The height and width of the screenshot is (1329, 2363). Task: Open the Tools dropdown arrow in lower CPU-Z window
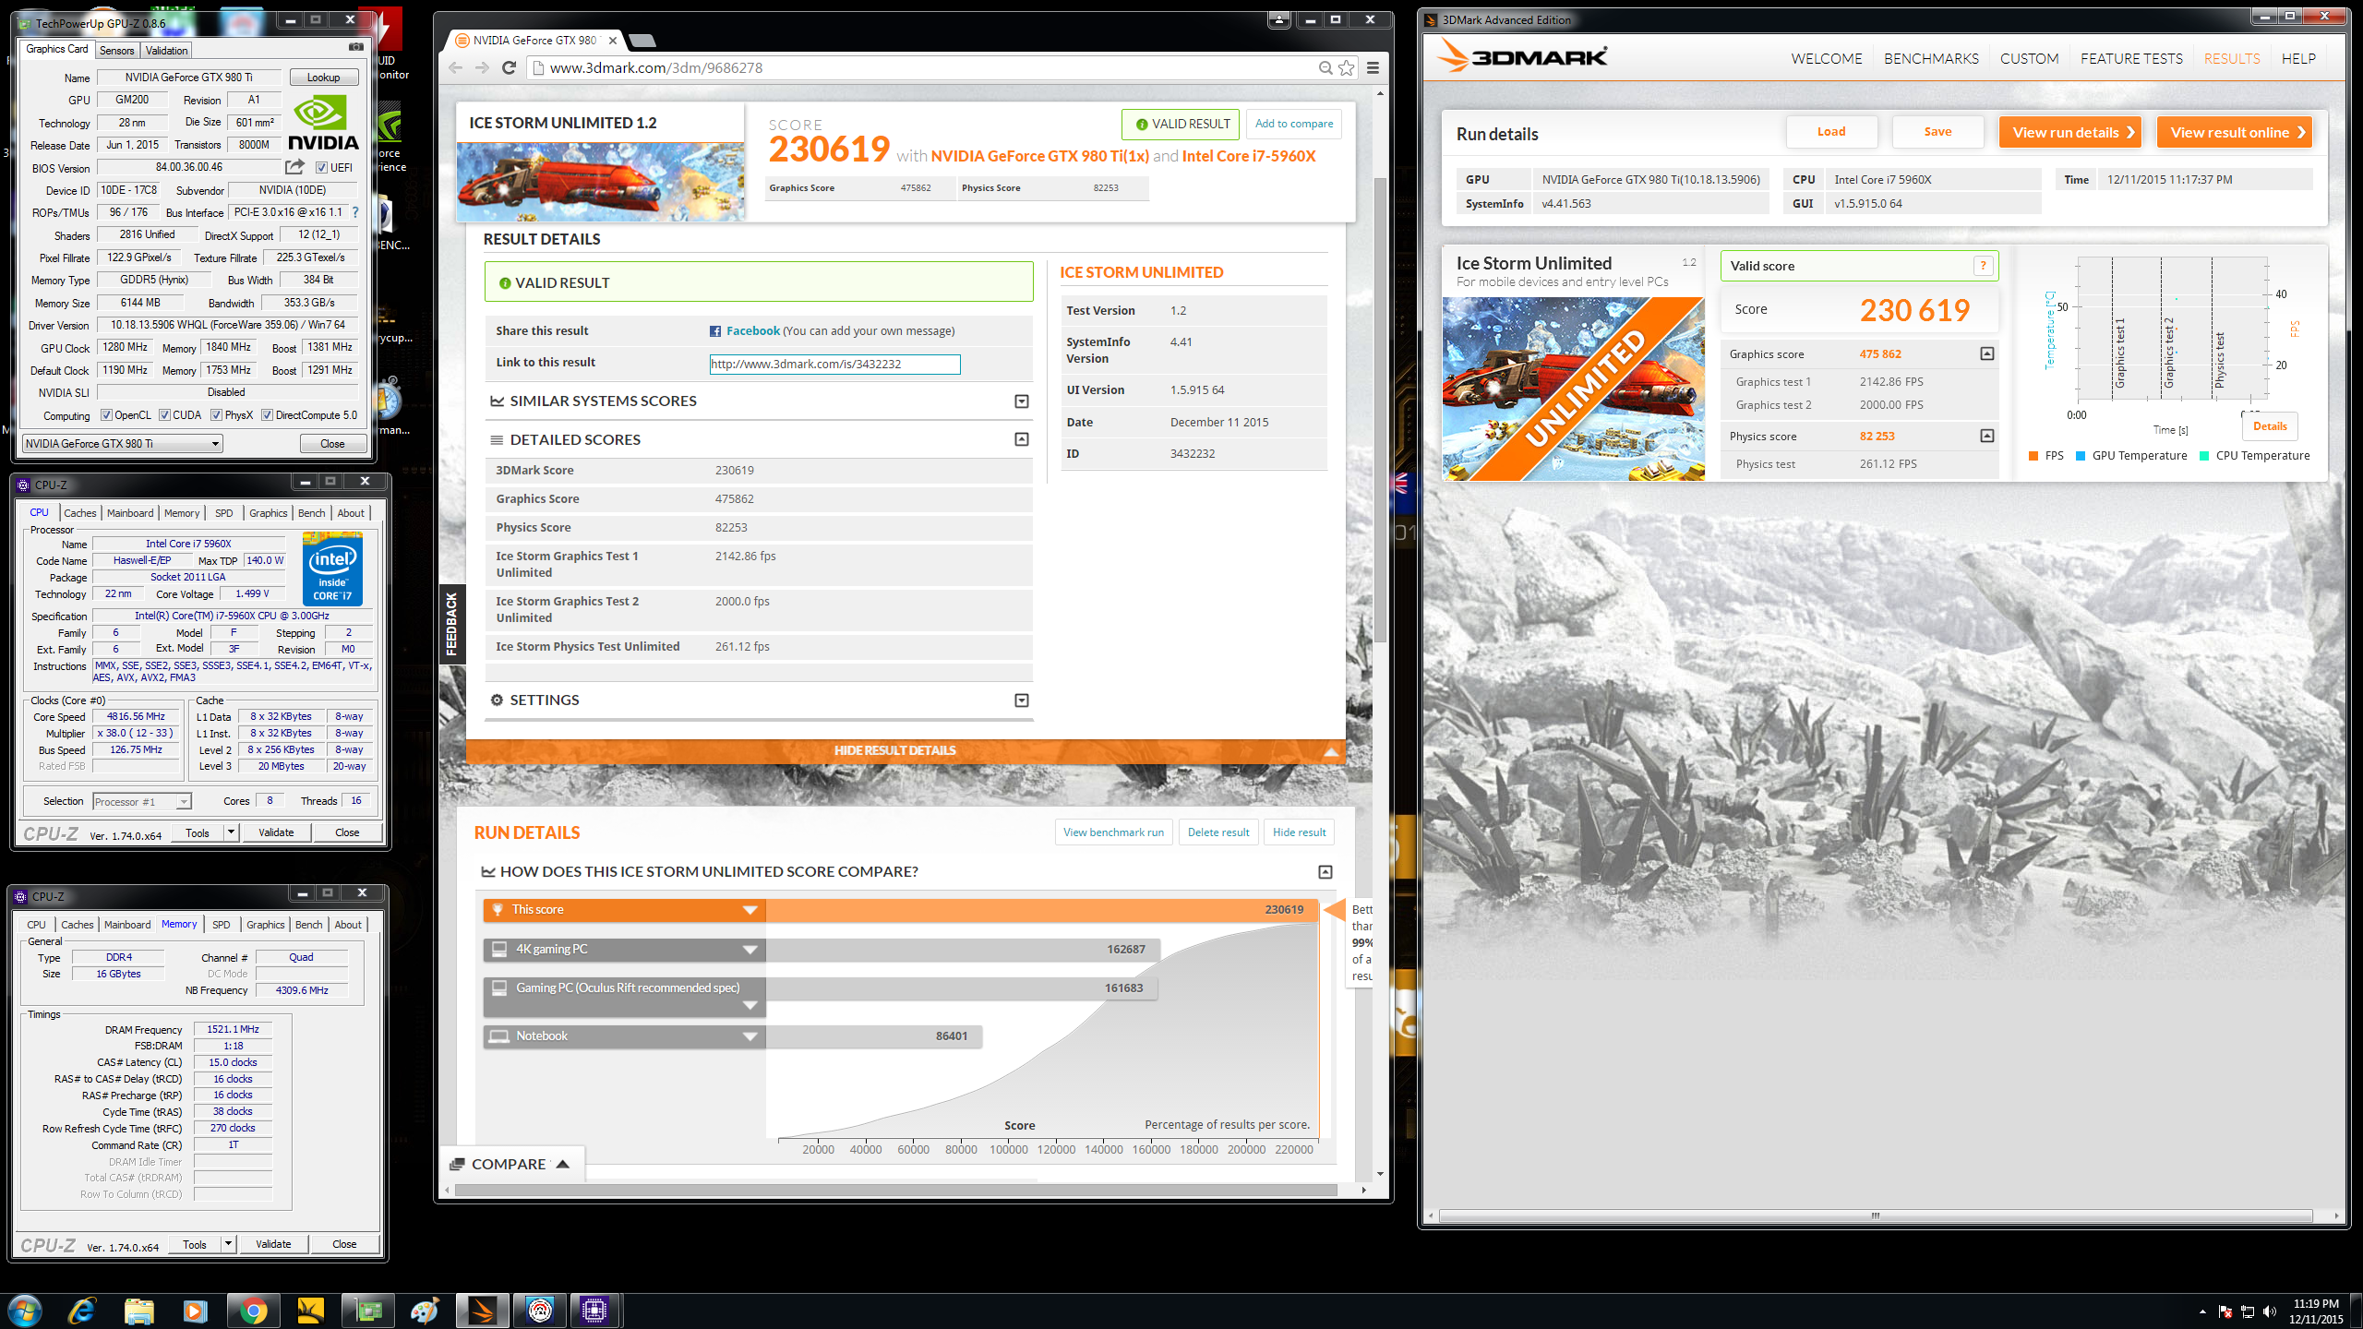click(227, 1244)
